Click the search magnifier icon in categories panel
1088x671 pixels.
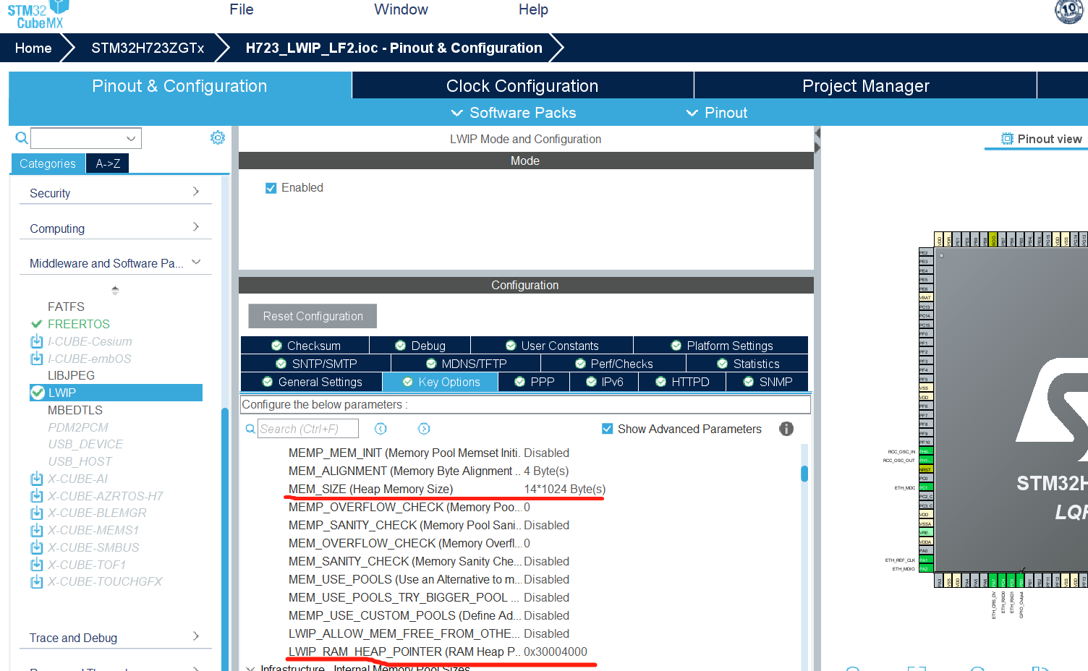[22, 137]
